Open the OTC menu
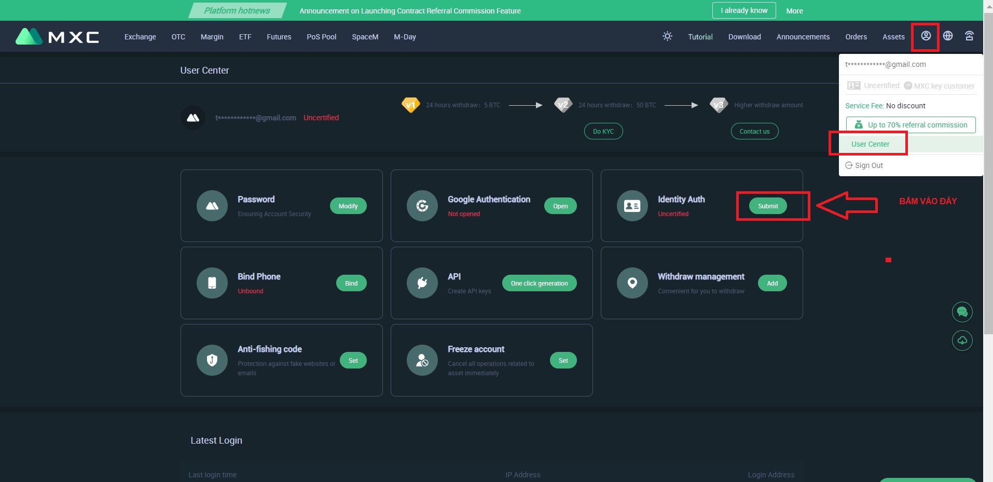The image size is (993, 482). tap(178, 37)
